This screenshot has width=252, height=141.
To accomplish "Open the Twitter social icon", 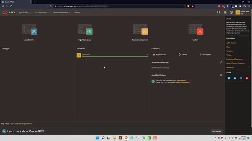I will (229, 78).
